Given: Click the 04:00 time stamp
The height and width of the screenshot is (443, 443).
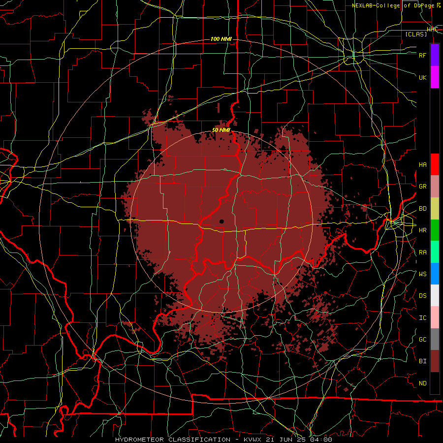Looking at the screenshot, I should tap(321, 440).
